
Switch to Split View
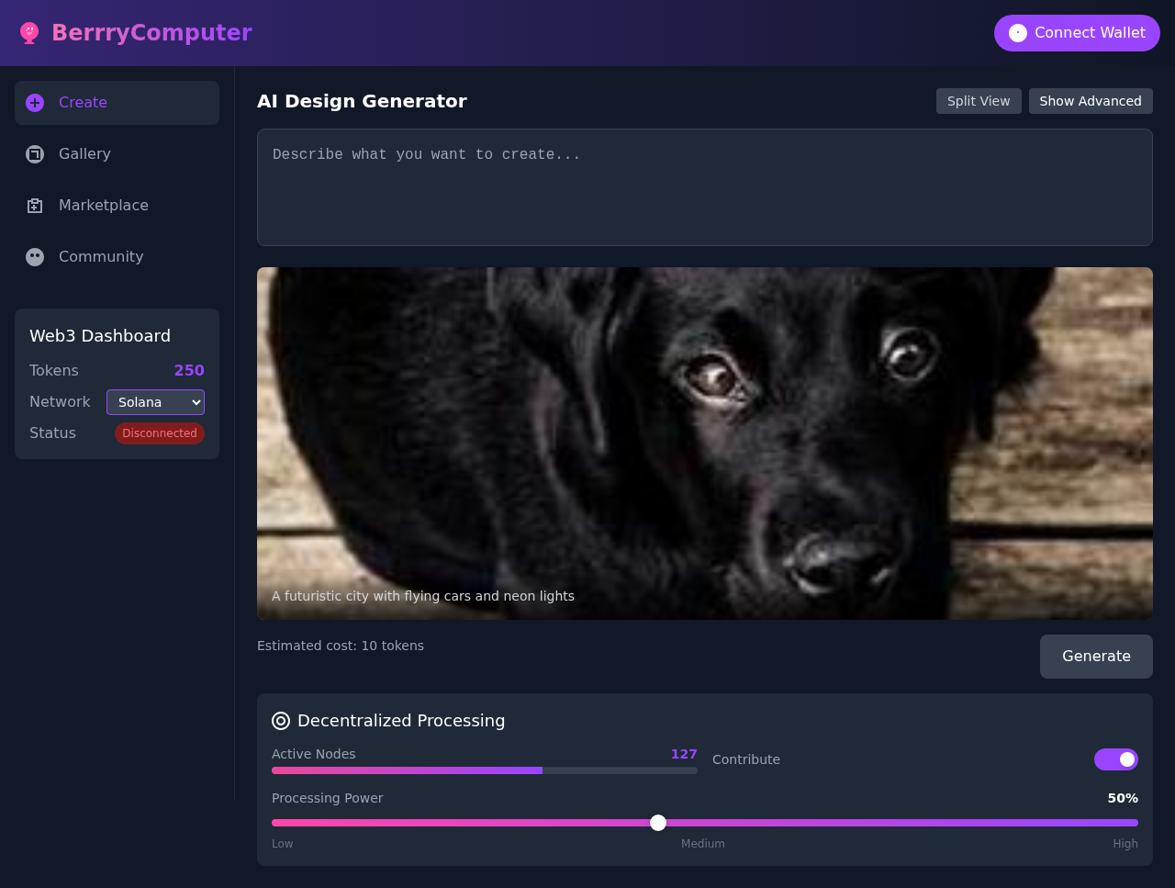(x=979, y=101)
